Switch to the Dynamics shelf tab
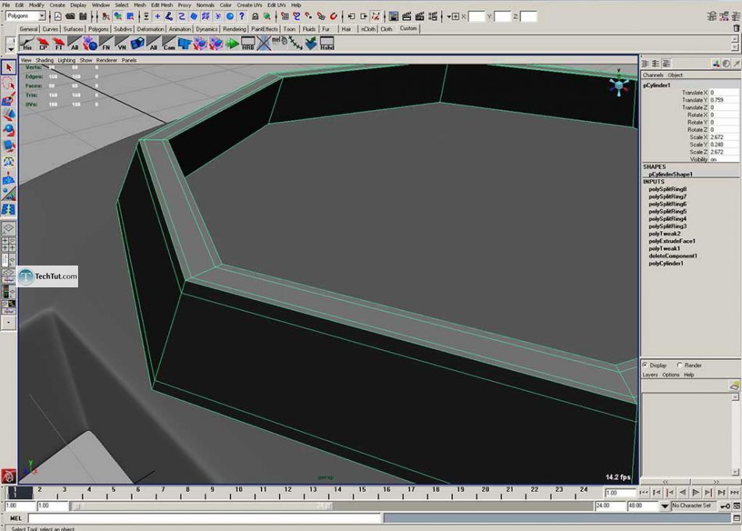 click(x=207, y=29)
